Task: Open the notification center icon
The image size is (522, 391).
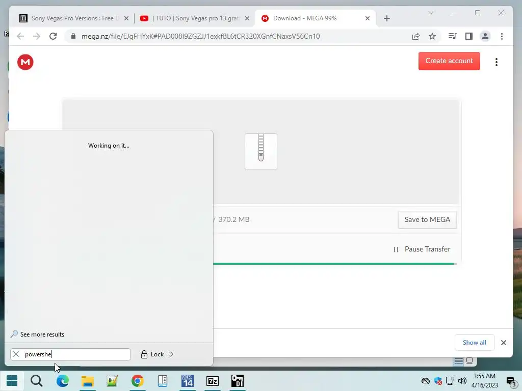Action: pyautogui.click(x=511, y=381)
